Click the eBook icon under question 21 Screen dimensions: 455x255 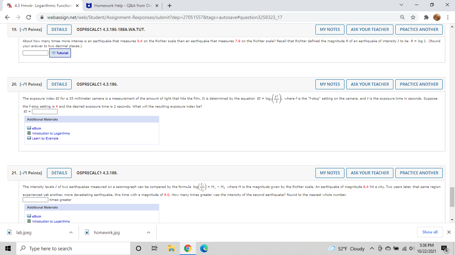point(29,216)
